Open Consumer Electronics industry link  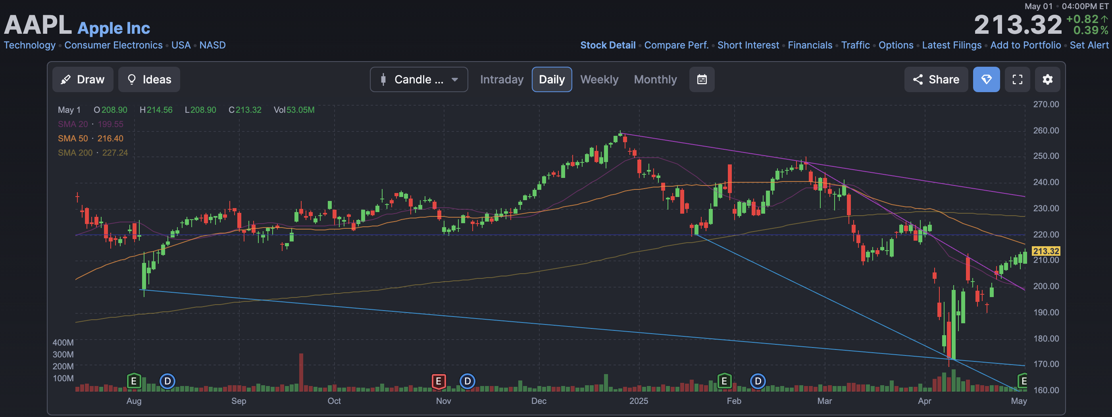click(x=114, y=45)
